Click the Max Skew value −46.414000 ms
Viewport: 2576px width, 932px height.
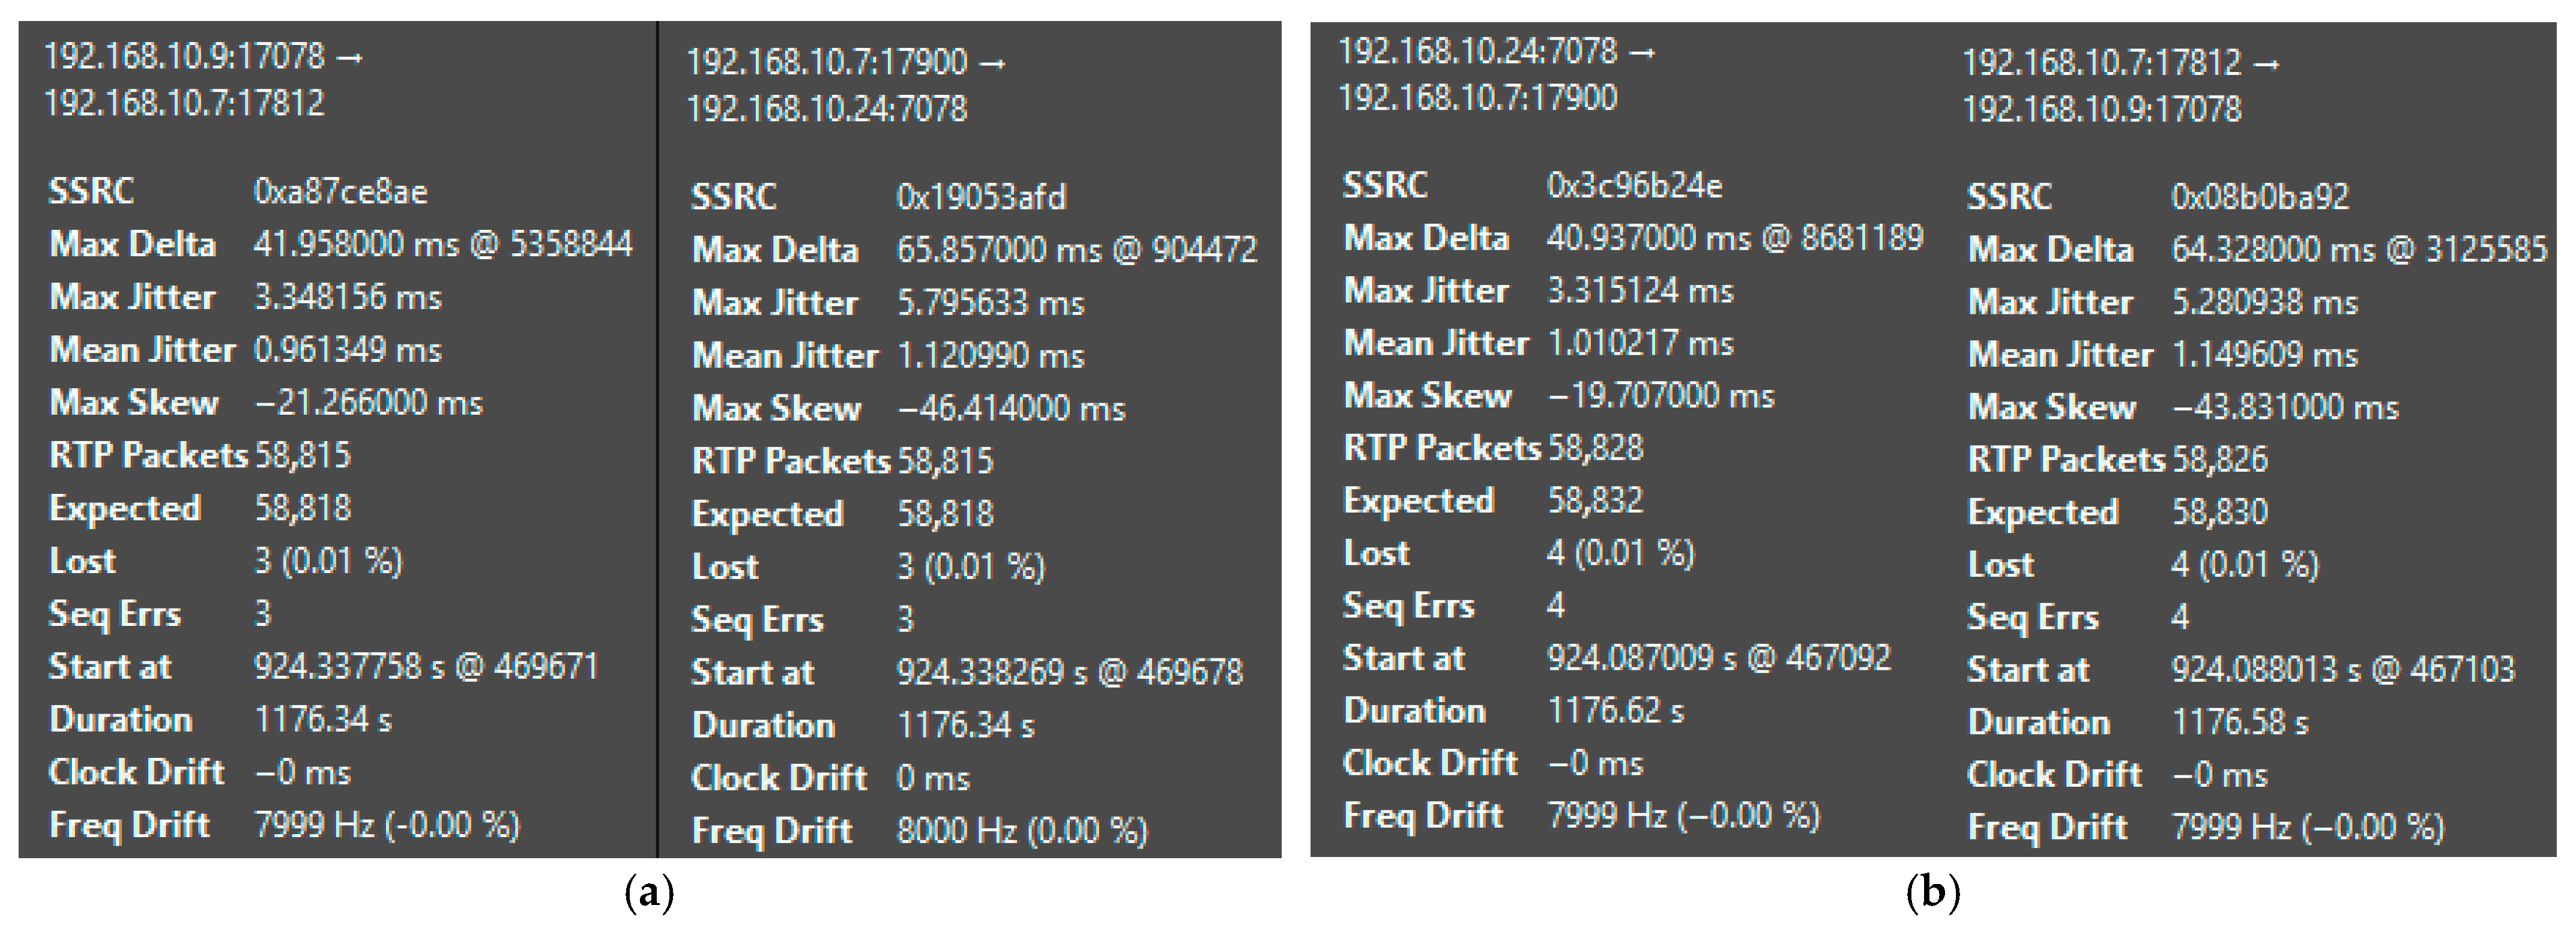(1010, 409)
